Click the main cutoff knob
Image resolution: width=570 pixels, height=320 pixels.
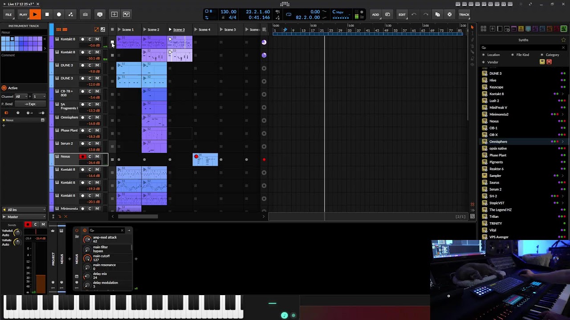coord(87,258)
